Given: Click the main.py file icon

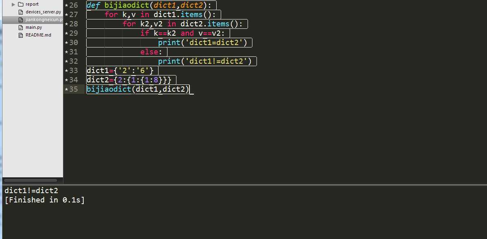Looking at the screenshot, I should (x=21, y=27).
